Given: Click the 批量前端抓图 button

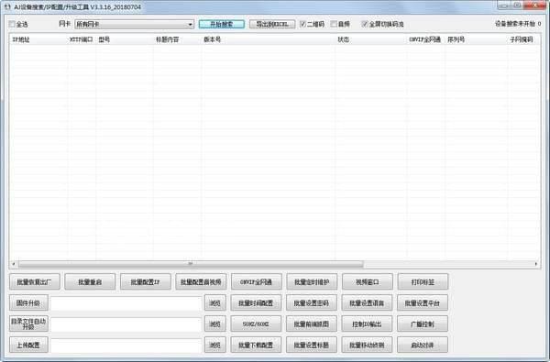Looking at the screenshot, I should [312, 324].
